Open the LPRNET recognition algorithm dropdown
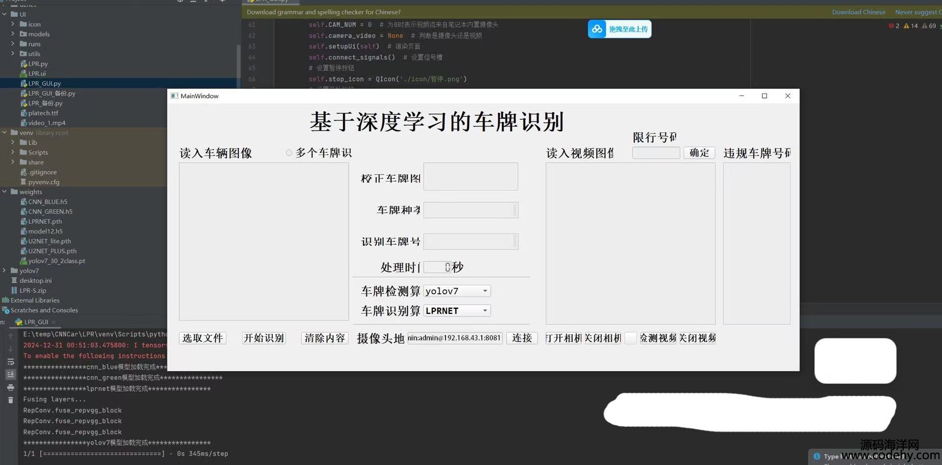This screenshot has width=942, height=465. click(x=457, y=310)
